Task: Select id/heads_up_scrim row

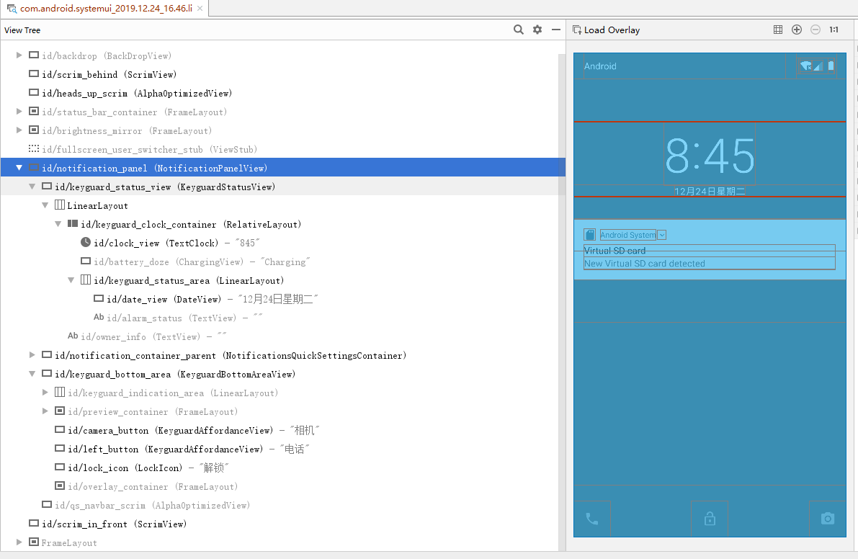Action: (x=282, y=93)
